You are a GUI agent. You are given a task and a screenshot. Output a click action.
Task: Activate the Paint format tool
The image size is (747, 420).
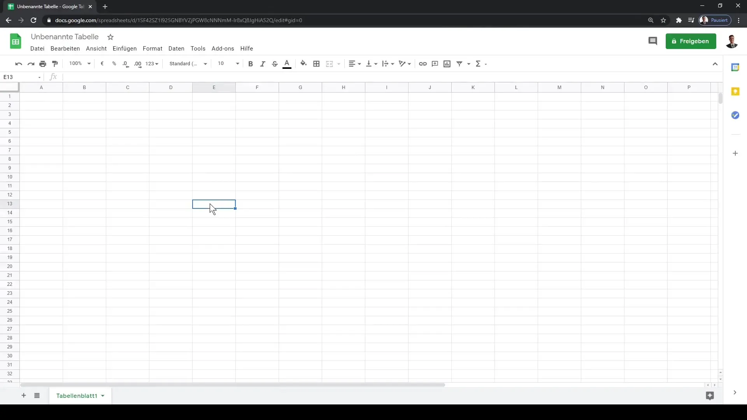(55, 64)
